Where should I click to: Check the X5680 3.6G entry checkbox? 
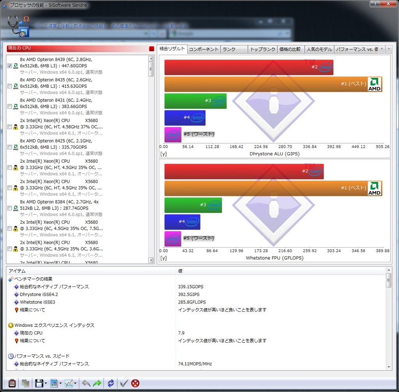10,249
